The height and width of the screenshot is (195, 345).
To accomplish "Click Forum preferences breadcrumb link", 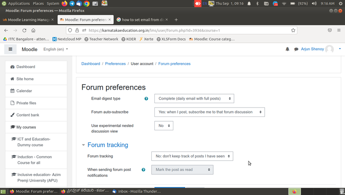I will click(174, 64).
